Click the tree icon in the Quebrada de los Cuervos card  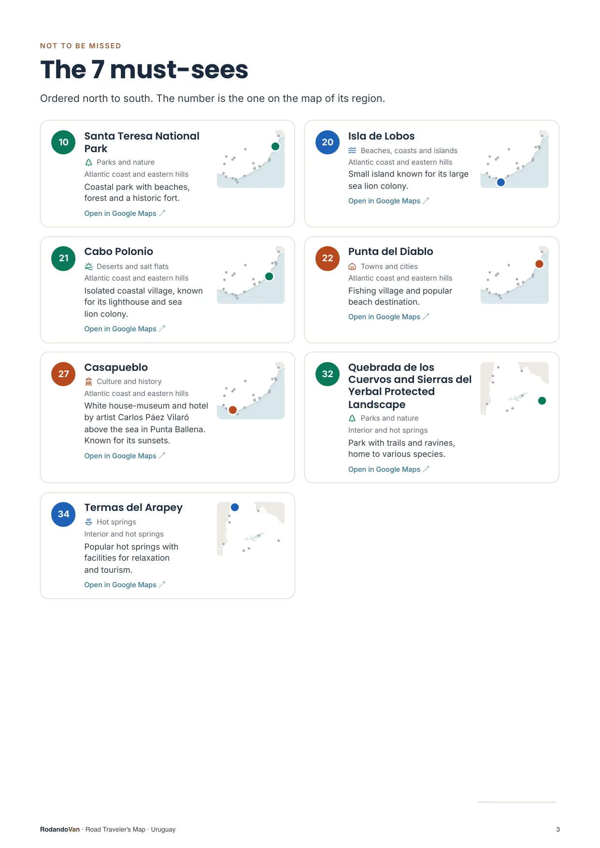(352, 418)
